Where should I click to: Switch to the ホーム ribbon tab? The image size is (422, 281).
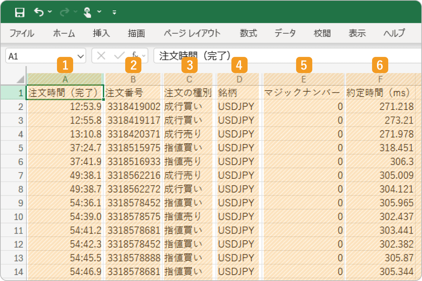[63, 33]
